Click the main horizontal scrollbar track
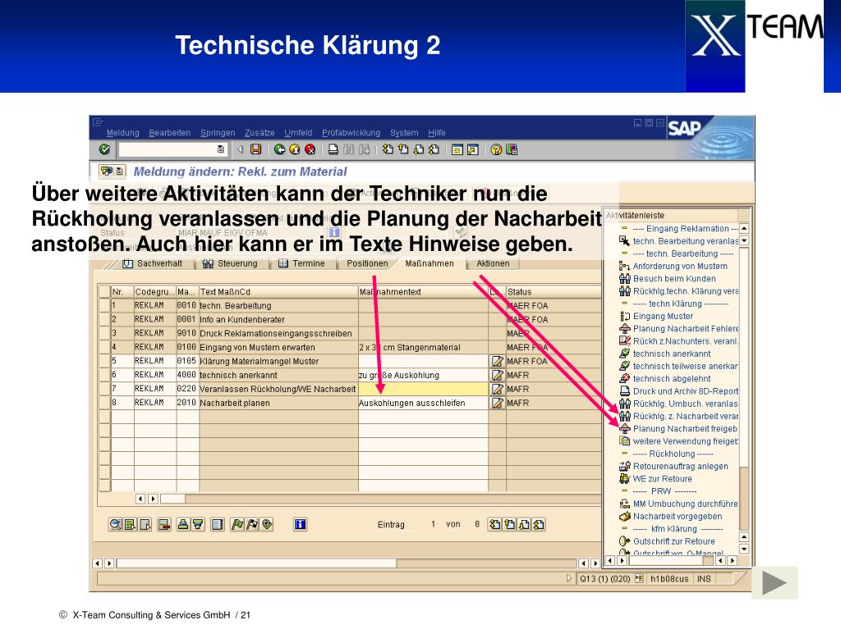Viewport: 841px width, 630px height. (347, 563)
